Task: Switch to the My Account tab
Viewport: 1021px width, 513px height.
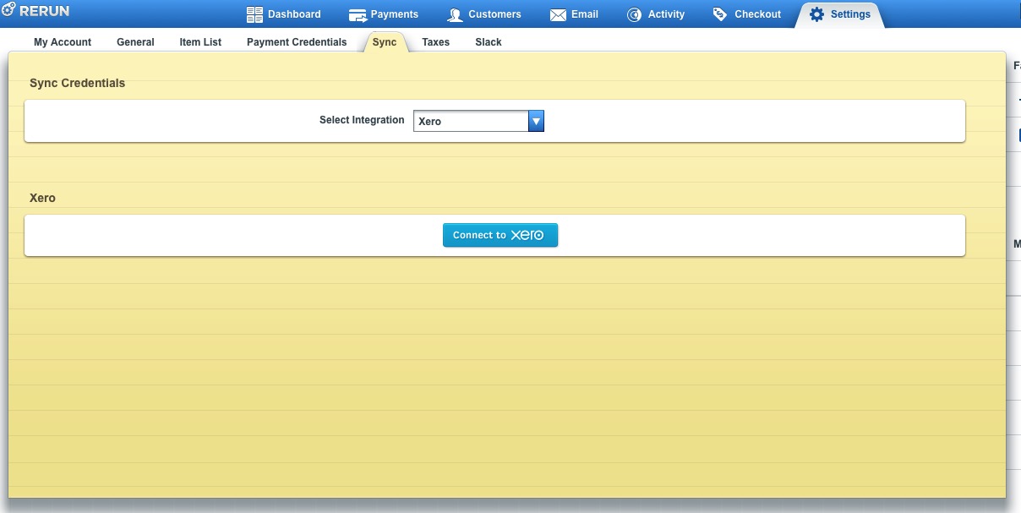Action: click(x=63, y=42)
